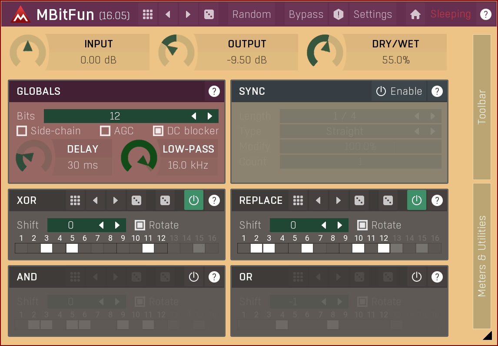Click the home icon in the title bar
Screen dimensions: 498x346
(x=415, y=14)
